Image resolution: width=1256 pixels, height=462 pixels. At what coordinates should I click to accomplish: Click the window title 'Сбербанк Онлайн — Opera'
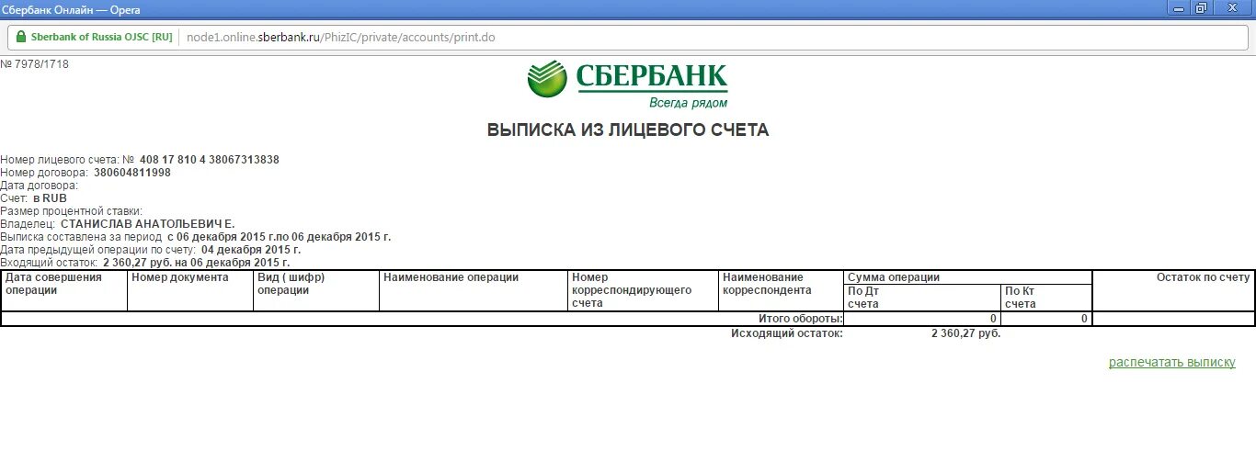(x=71, y=8)
